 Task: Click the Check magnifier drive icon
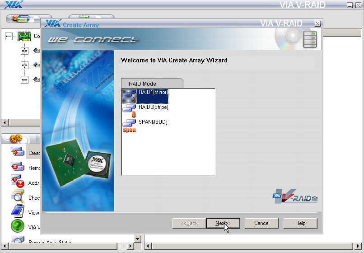pyautogui.click(x=18, y=197)
